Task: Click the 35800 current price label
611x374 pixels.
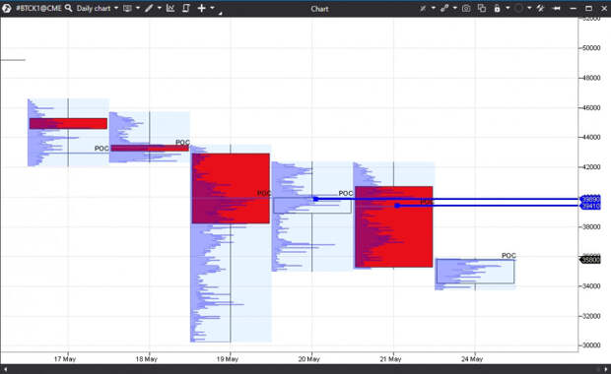Action: [x=590, y=260]
